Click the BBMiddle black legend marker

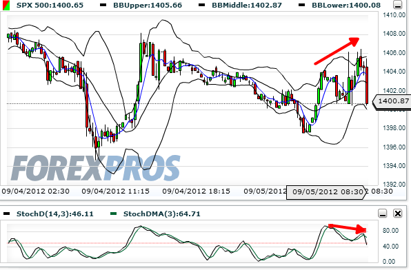coord(201,5)
